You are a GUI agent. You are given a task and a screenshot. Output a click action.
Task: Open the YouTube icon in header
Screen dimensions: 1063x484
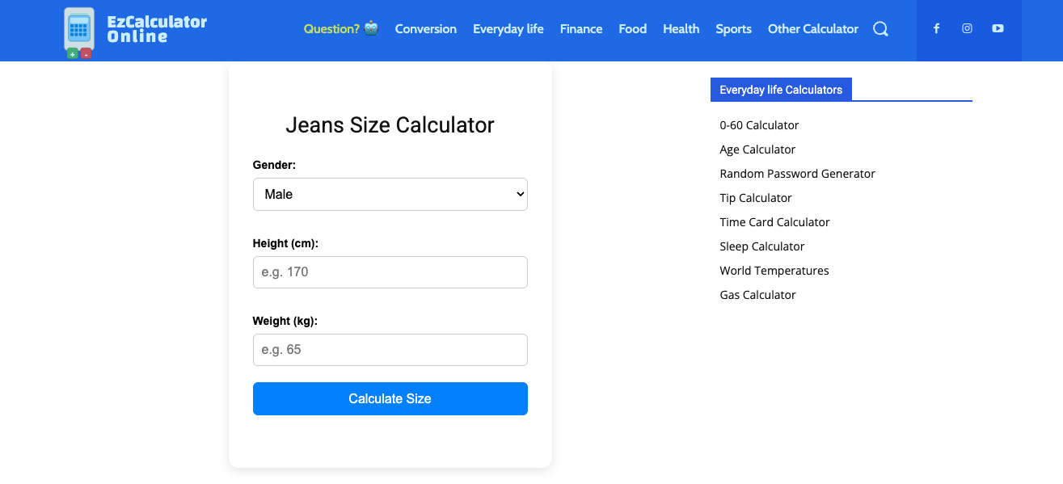(x=998, y=28)
